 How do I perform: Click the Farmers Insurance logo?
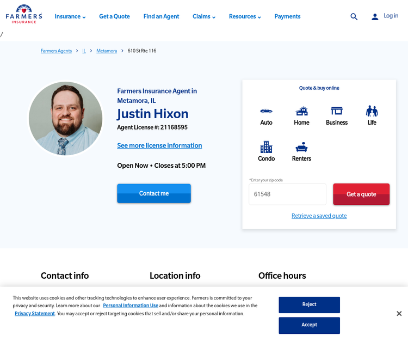(24, 14)
